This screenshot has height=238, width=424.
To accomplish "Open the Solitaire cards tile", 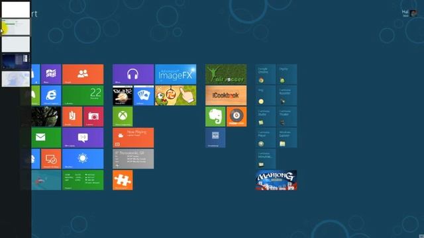I will 144,95.
